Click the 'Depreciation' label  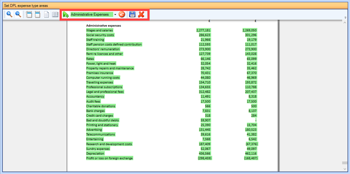pos(95,154)
